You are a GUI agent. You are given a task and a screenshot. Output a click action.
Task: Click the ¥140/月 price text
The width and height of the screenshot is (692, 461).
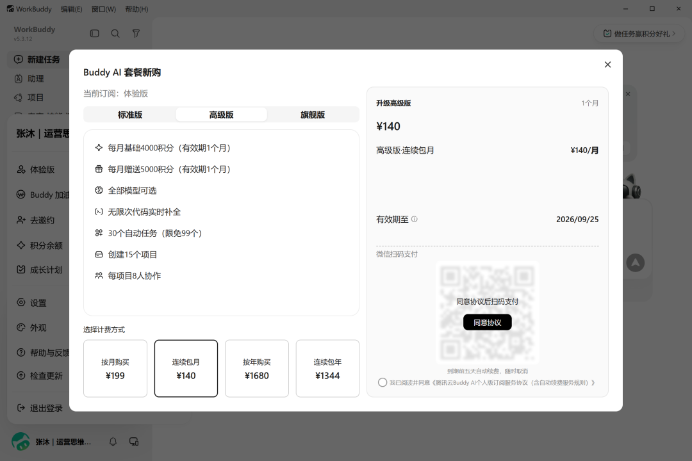tap(584, 150)
